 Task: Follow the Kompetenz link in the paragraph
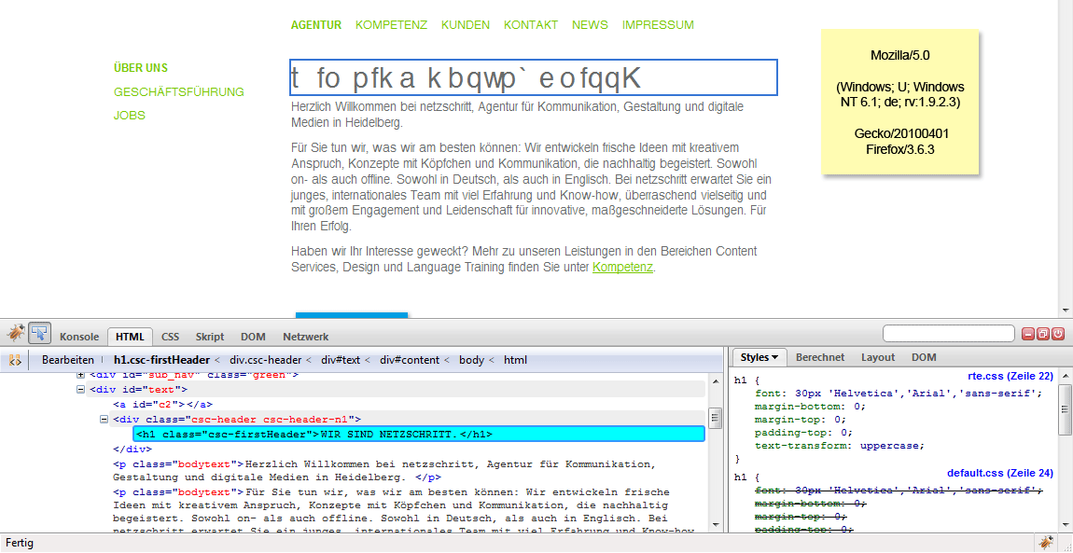622,268
